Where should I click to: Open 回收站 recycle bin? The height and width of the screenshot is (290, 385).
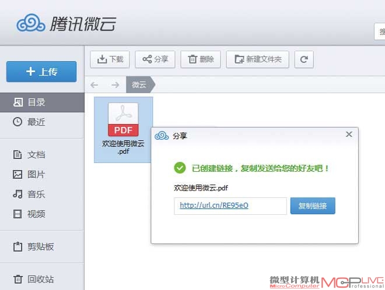[42, 279]
